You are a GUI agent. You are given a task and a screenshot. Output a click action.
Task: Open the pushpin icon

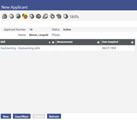coord(59,16)
